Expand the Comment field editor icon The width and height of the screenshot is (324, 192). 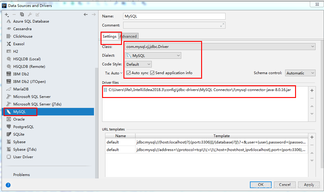pyautogui.click(x=222, y=25)
